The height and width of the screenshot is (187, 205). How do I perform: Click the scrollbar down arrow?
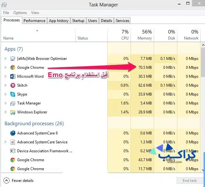[x=203, y=170]
